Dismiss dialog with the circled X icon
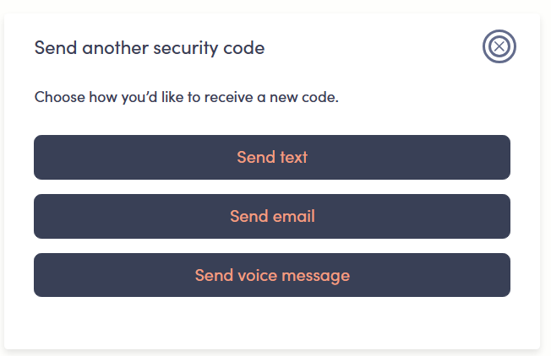Image resolution: width=551 pixels, height=356 pixels. coord(499,46)
